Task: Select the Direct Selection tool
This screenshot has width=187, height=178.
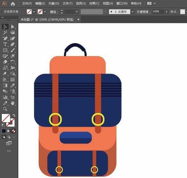Action: pyautogui.click(x=13, y=27)
